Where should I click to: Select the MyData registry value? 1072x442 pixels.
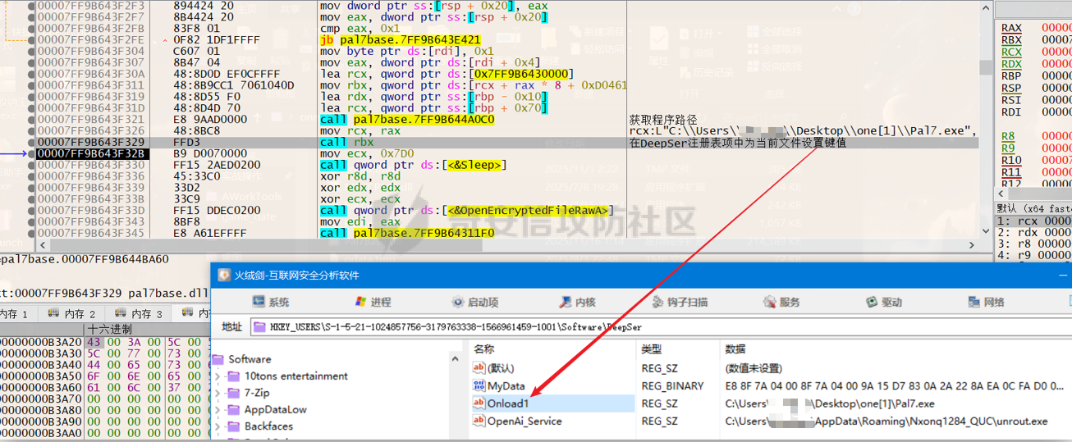[x=506, y=385]
